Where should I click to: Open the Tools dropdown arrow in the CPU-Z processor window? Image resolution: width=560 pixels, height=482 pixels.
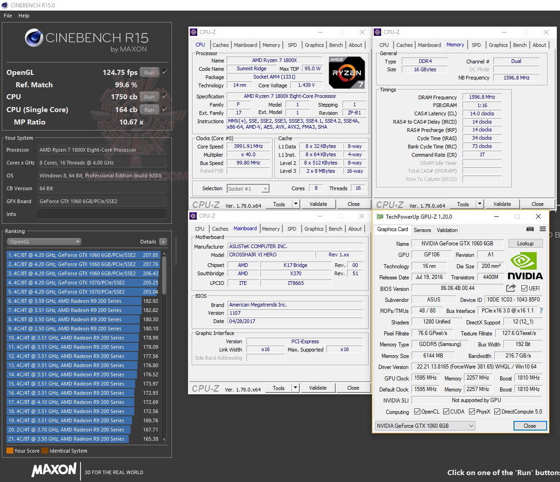tap(296, 204)
